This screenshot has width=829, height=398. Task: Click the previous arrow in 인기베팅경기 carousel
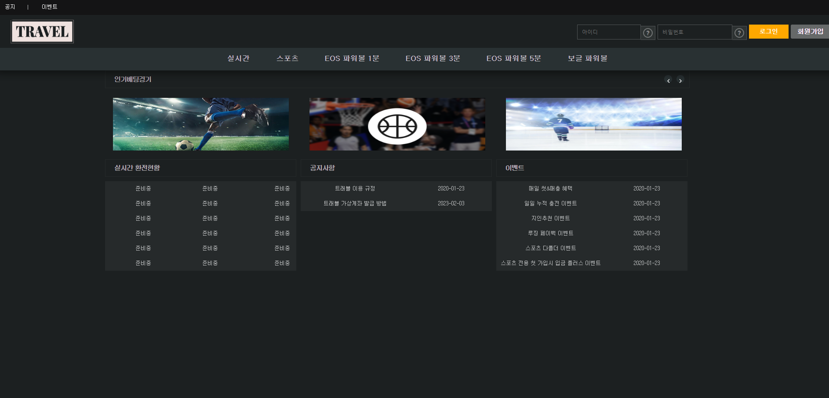(668, 80)
